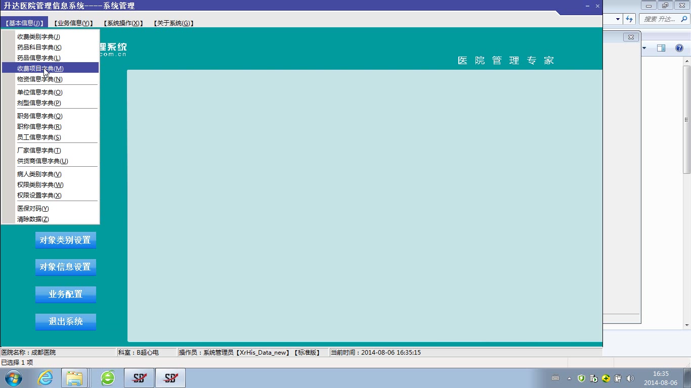Switch to the first SD application taskbar button

[139, 378]
